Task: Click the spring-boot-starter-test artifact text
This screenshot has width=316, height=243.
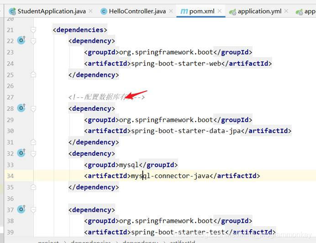Action: [x=178, y=232]
